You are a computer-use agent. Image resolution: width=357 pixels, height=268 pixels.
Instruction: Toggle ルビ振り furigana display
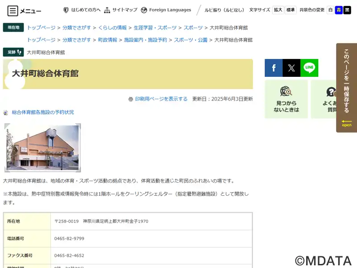click(x=224, y=10)
